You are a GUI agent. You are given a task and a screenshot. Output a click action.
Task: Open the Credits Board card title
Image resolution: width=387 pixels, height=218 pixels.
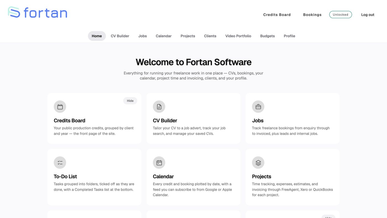pos(69,120)
